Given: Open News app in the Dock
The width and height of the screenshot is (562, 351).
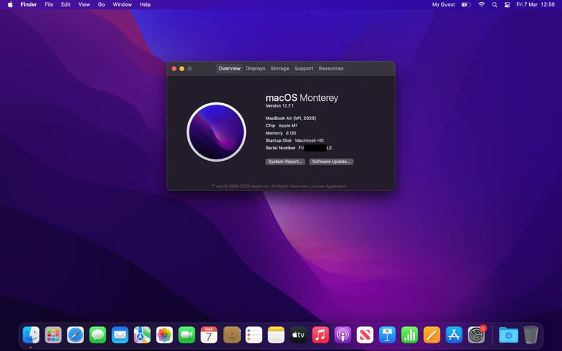Looking at the screenshot, I should pyautogui.click(x=365, y=335).
